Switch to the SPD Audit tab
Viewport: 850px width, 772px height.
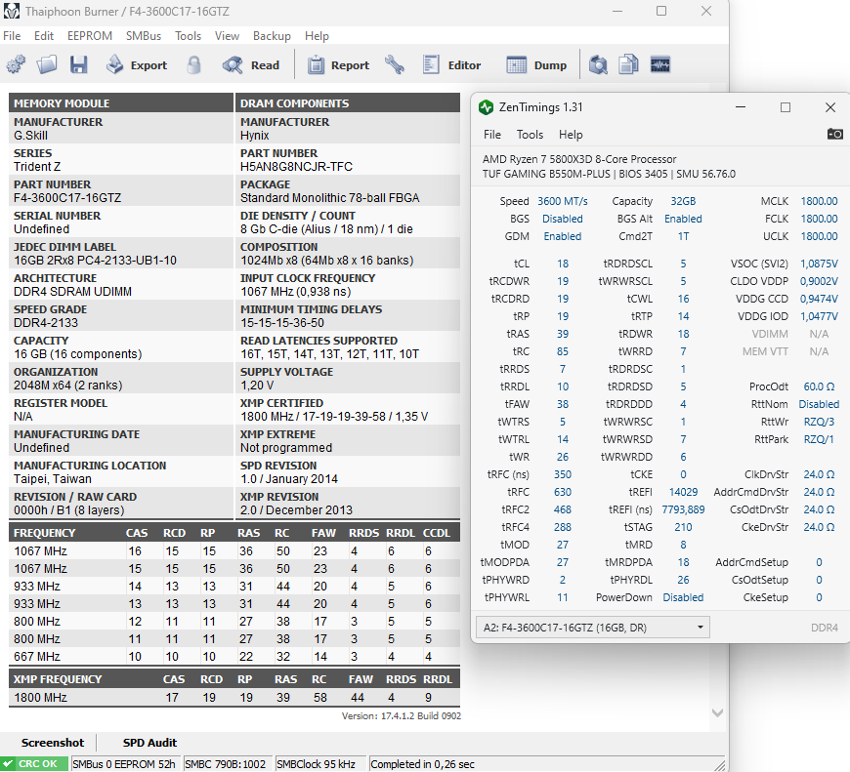[149, 743]
